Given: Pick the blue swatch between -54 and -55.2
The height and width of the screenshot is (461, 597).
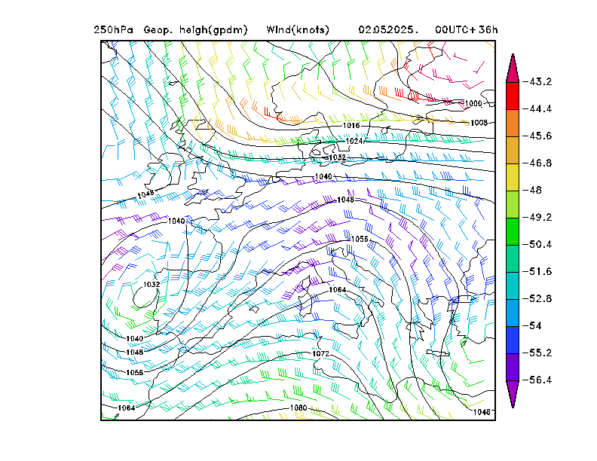Looking at the screenshot, I should [513, 340].
